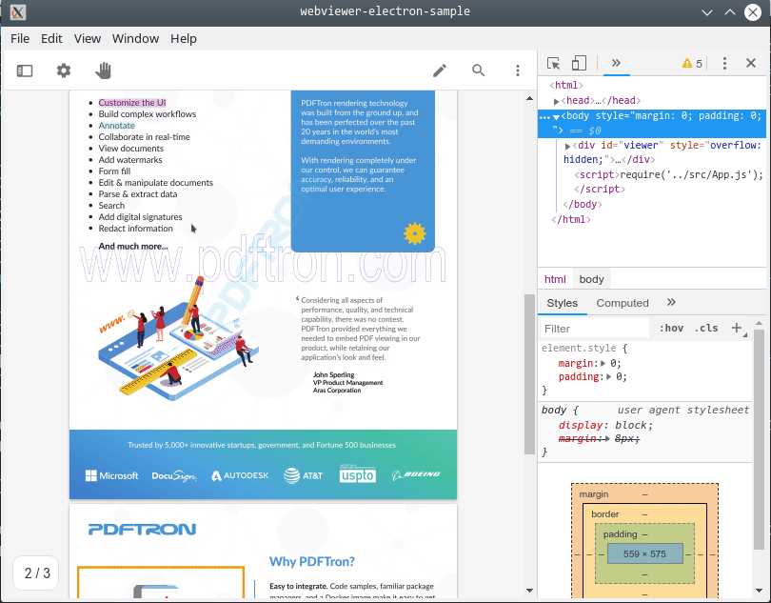This screenshot has height=603, width=771.
Task: Expand the head element node
Action: pos(557,101)
